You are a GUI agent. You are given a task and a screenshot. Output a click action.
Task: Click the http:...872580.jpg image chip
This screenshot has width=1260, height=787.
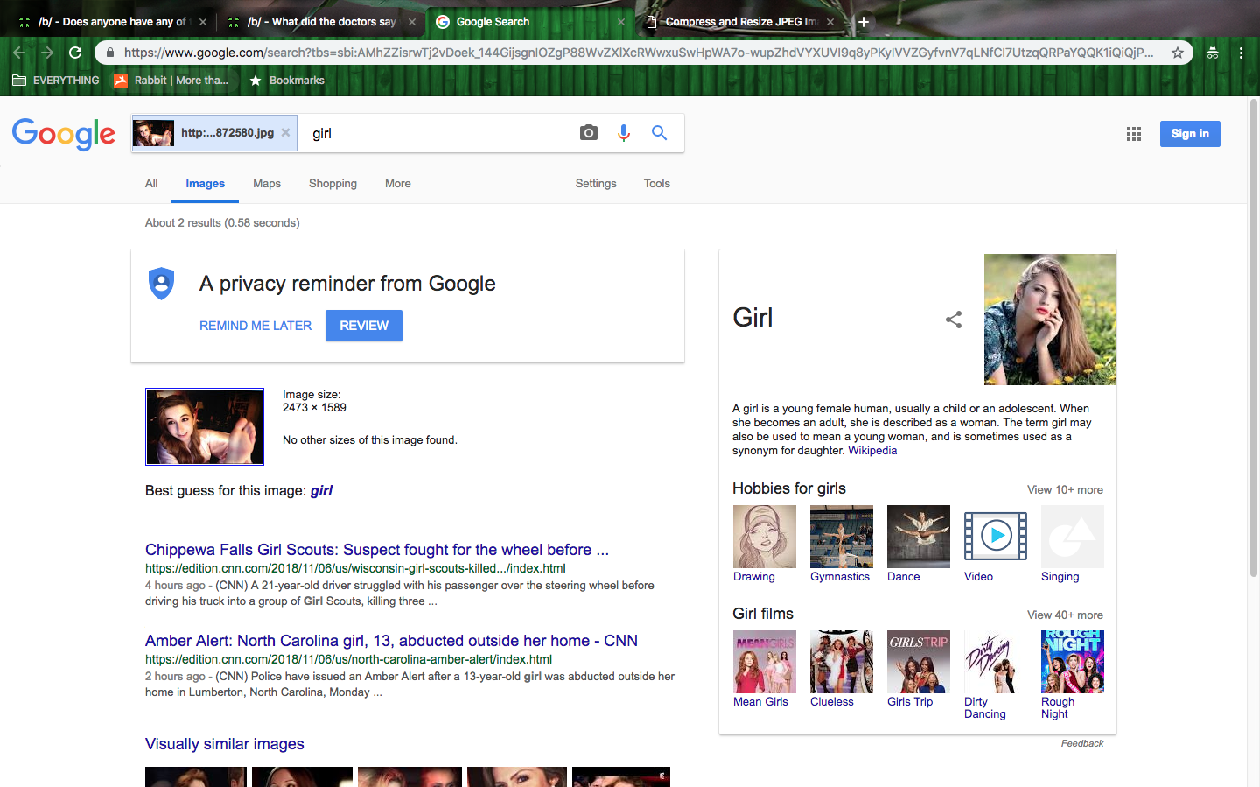[x=214, y=133]
